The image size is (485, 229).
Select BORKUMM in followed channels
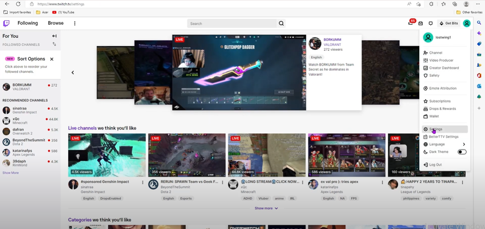click(x=30, y=87)
